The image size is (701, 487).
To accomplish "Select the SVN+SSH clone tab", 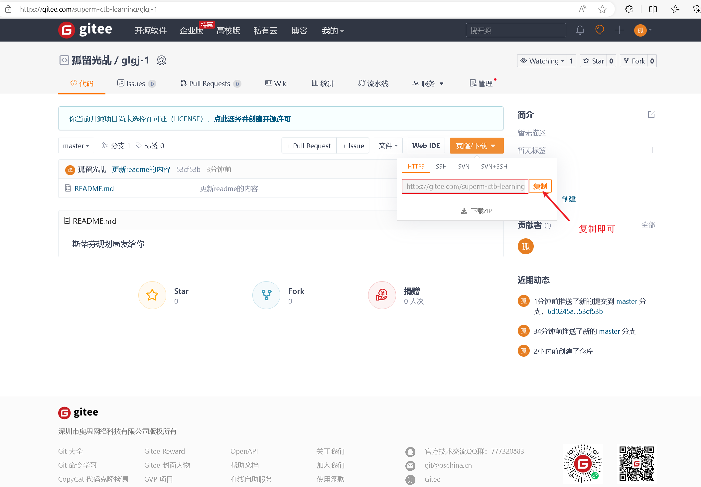I will tap(494, 166).
